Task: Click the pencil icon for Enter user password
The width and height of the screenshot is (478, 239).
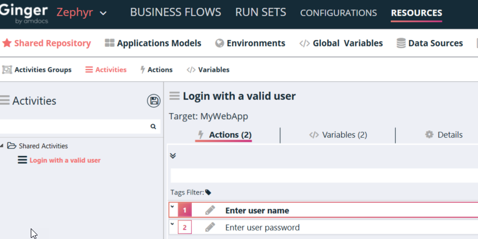Action: [x=210, y=227]
